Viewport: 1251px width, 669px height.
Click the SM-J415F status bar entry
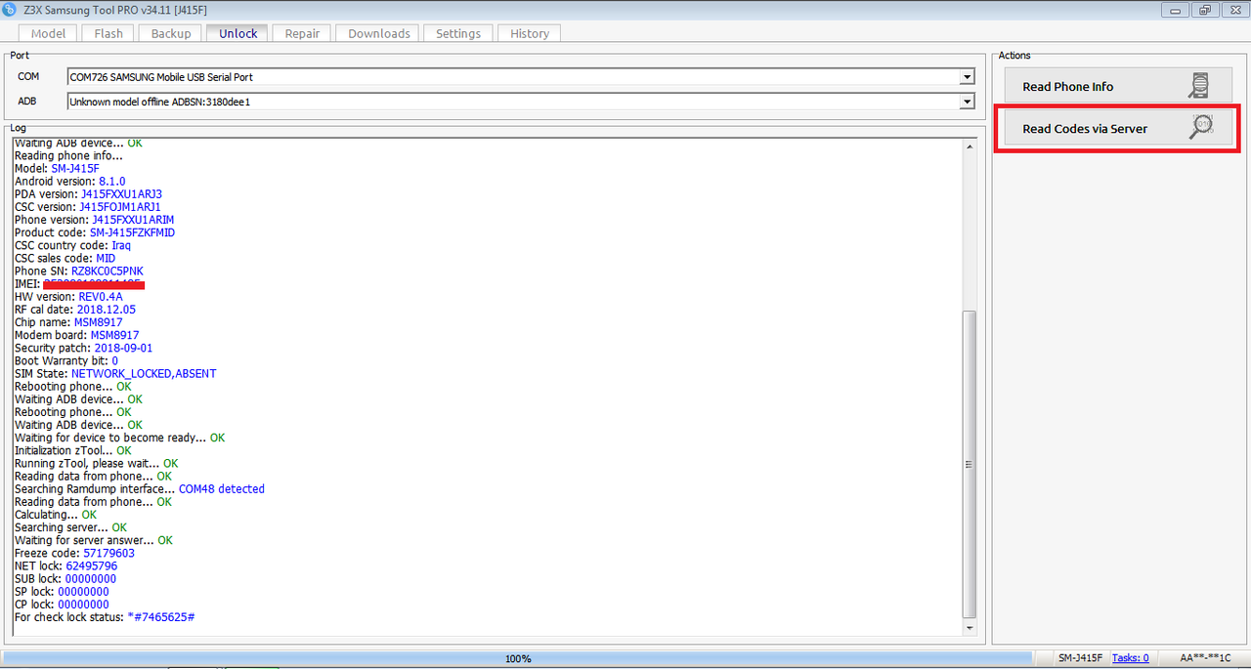coord(1080,658)
